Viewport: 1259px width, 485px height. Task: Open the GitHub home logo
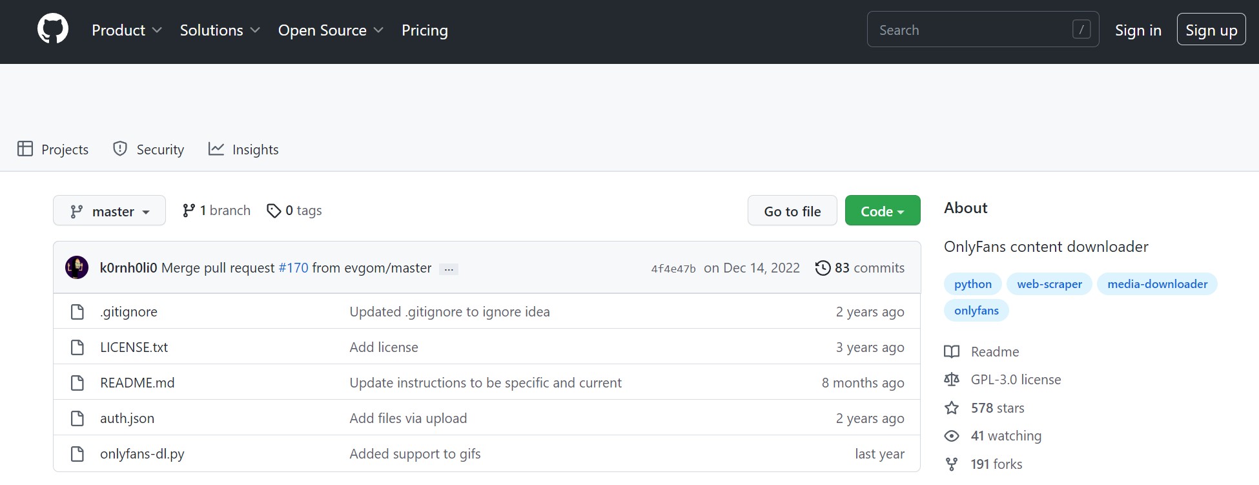(53, 30)
